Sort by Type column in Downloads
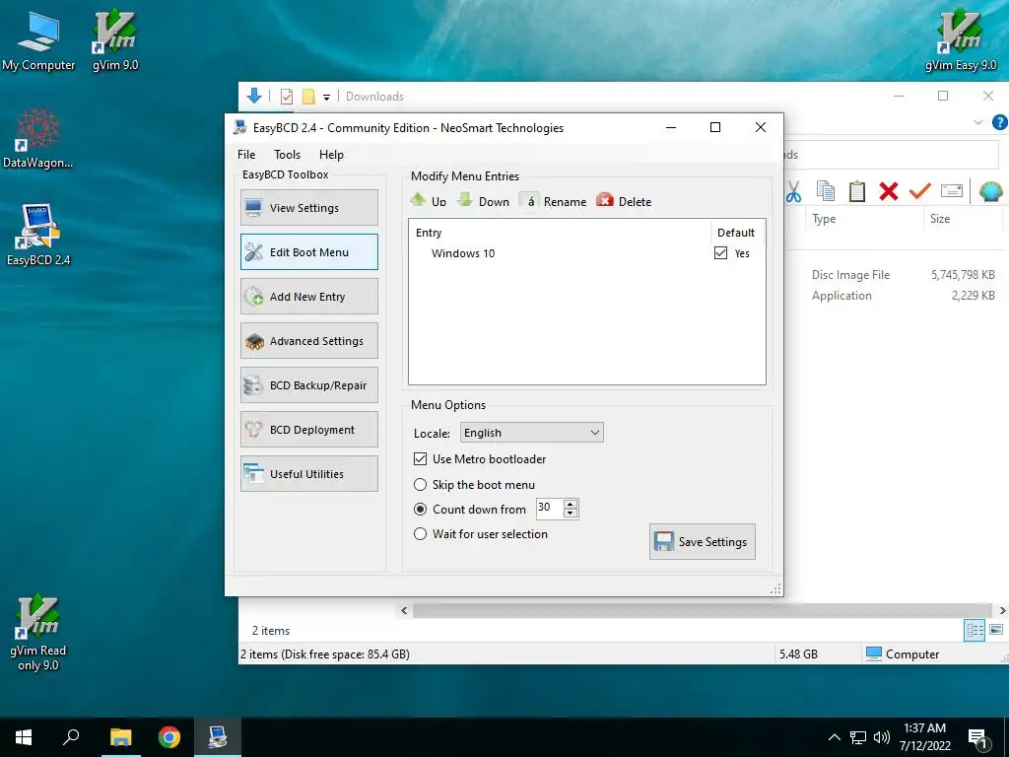The width and height of the screenshot is (1009, 757). click(x=863, y=219)
